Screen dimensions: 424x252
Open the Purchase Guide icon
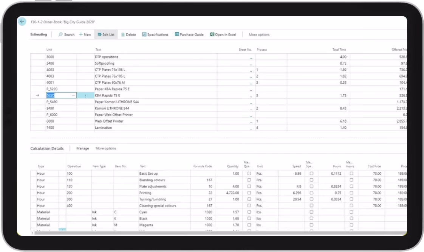(x=177, y=35)
